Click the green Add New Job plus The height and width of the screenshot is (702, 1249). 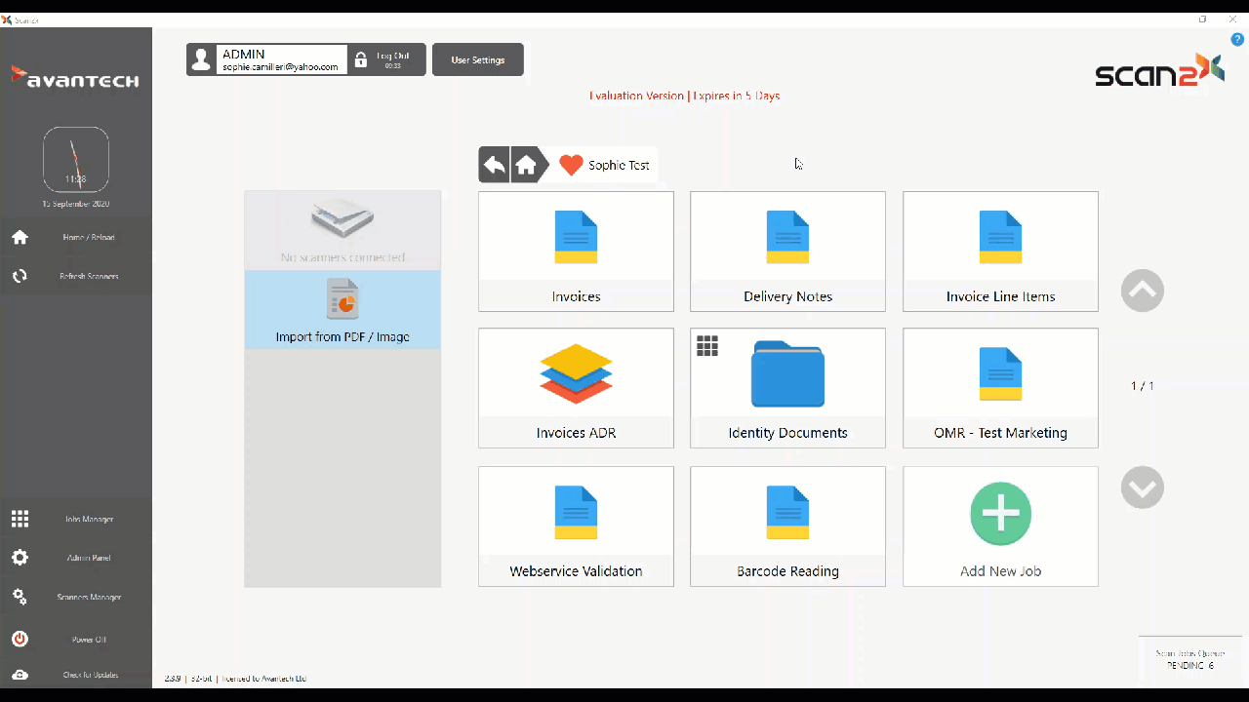[1000, 514]
